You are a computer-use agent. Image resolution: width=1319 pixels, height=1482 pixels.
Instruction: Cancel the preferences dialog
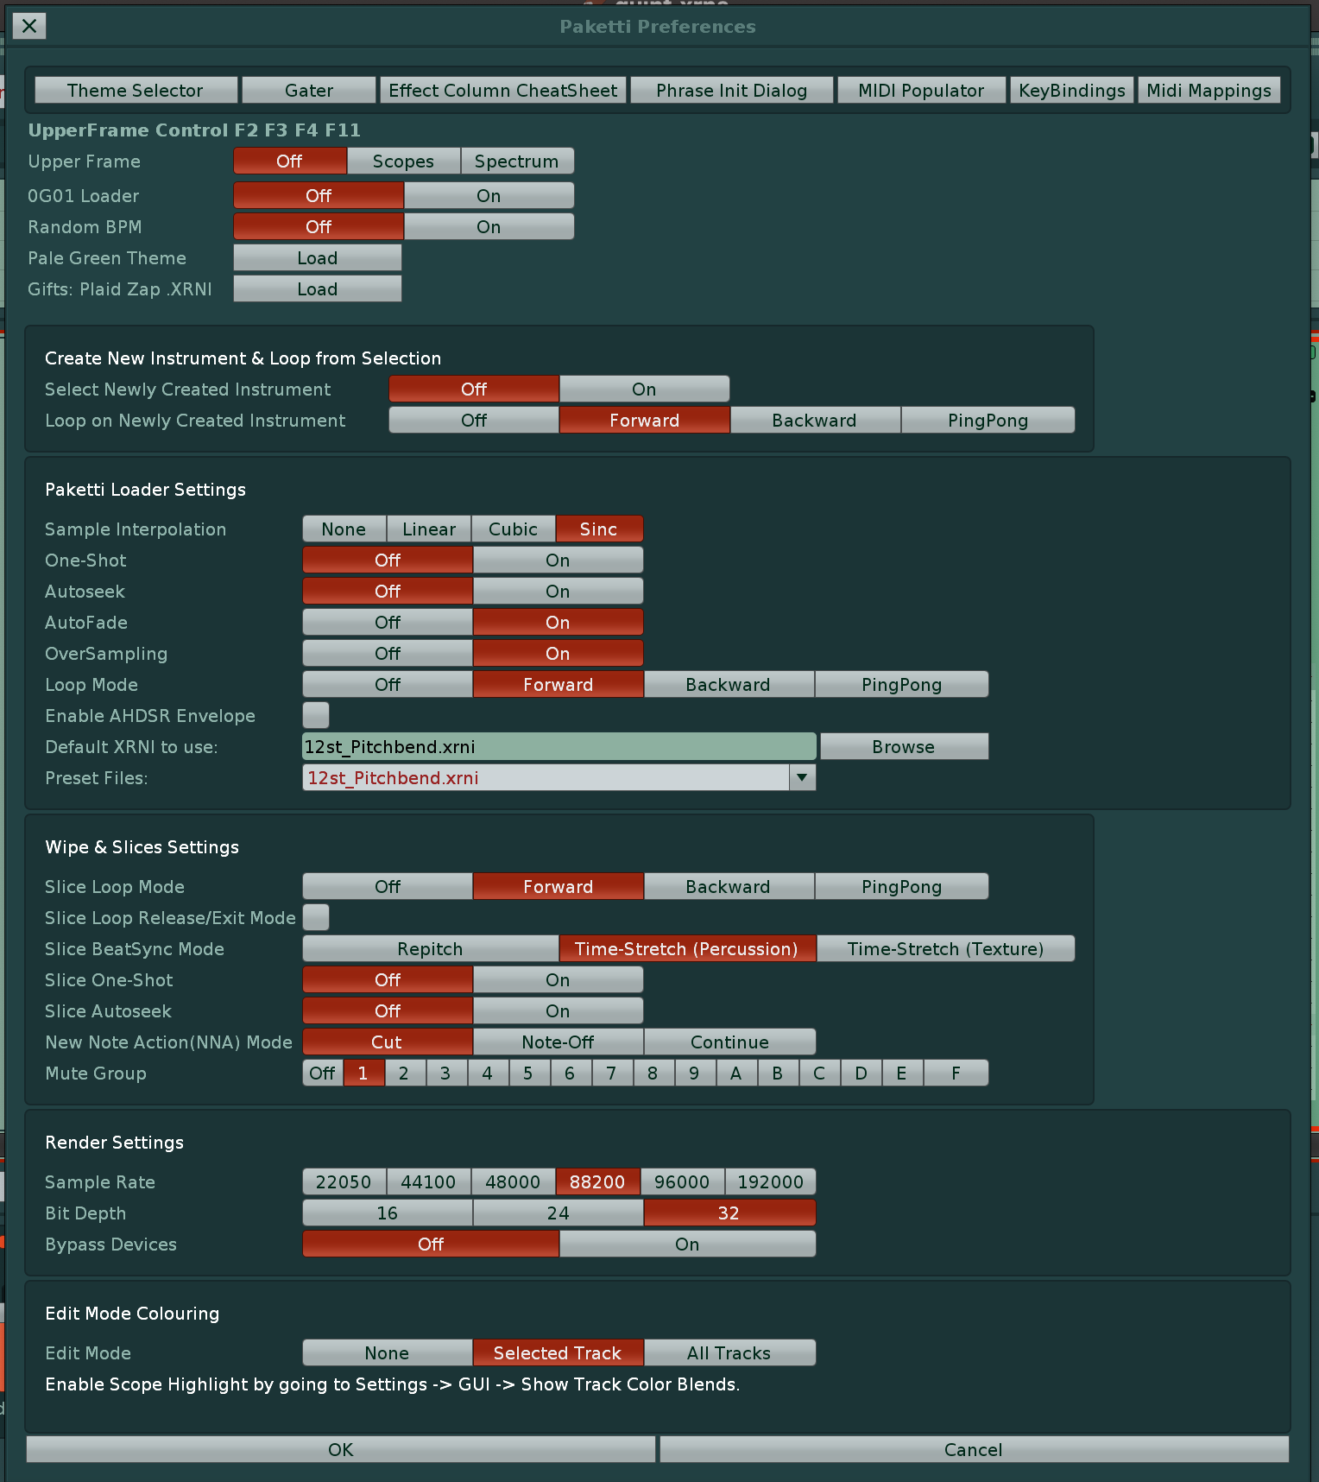[x=973, y=1449]
